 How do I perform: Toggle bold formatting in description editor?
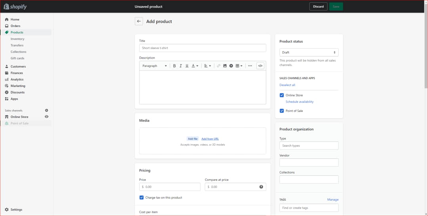pyautogui.click(x=174, y=66)
